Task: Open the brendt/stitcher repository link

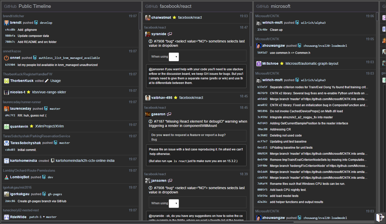Action: (14, 16)
